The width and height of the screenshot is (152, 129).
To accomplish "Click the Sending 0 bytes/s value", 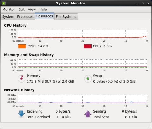I will pyautogui.click(x=130, y=111).
